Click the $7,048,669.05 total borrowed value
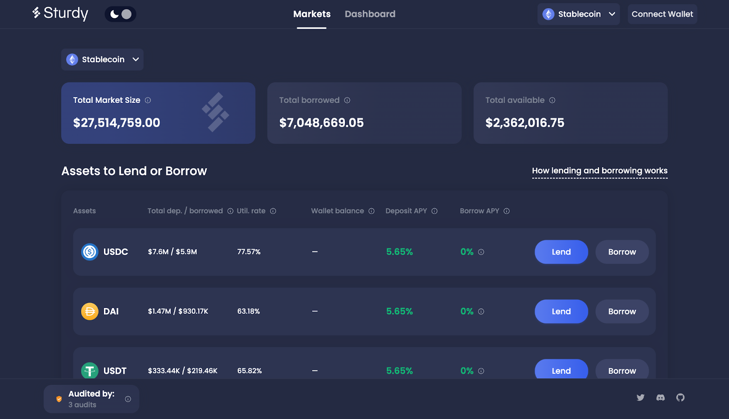 click(322, 123)
